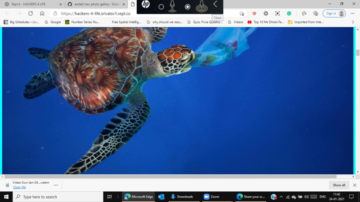Image resolution: width=360 pixels, height=202 pixels.
Task: Expand more bookmarks chevron
Action: (353, 22)
